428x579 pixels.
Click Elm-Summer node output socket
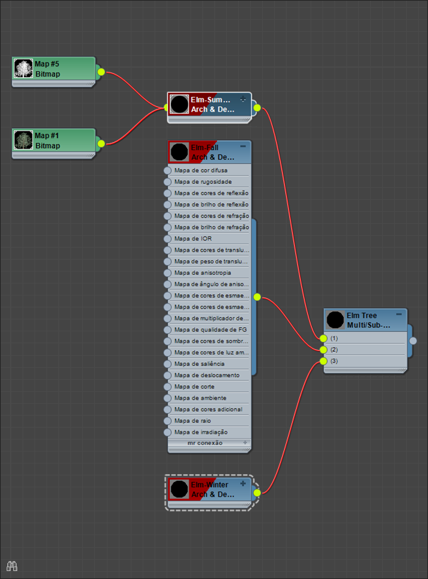257,108
